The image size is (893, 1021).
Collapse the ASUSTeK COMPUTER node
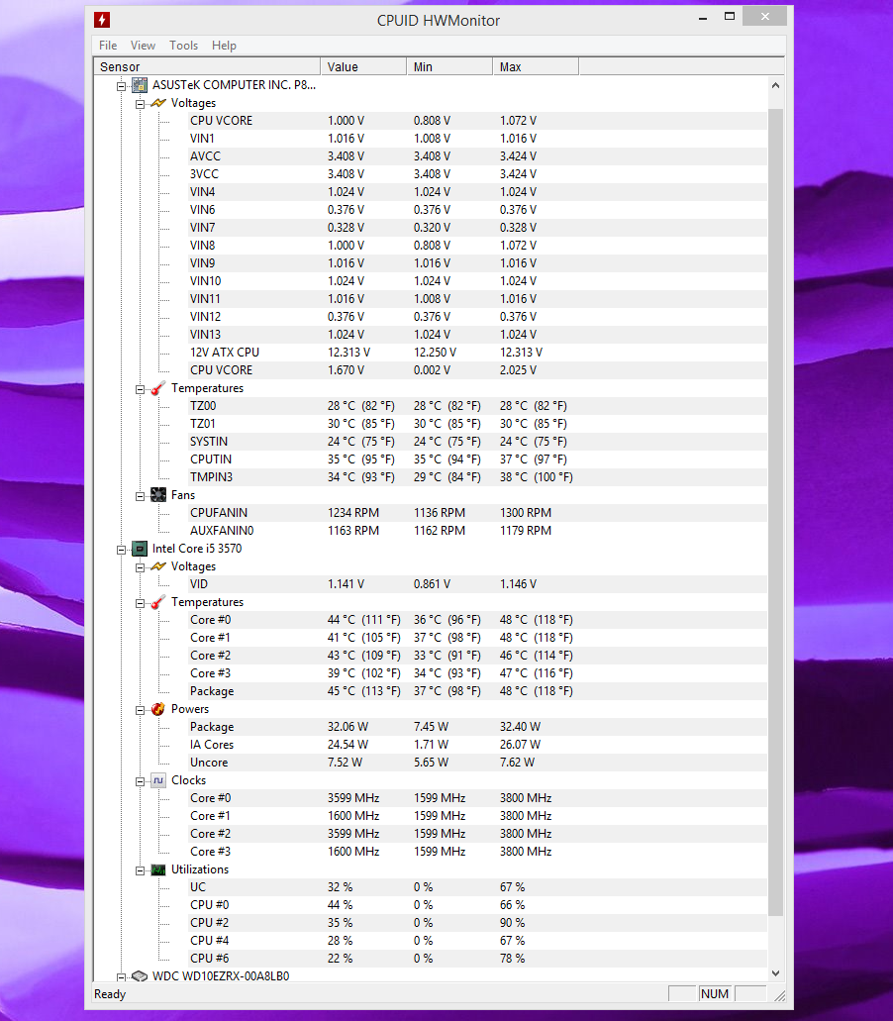[121, 86]
